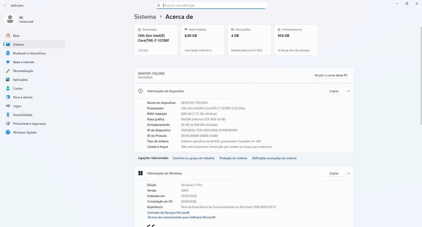Open the PC local account profile picture
The width and height of the screenshot is (422, 227).
point(10,19)
